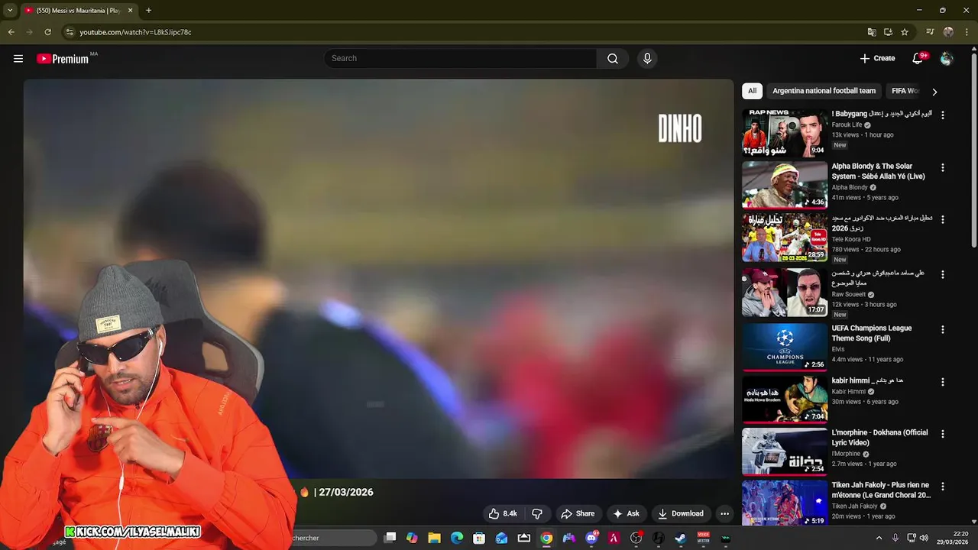Close the Messi vs Mauritania tab
Screen dimensions: 978x550
(x=131, y=11)
